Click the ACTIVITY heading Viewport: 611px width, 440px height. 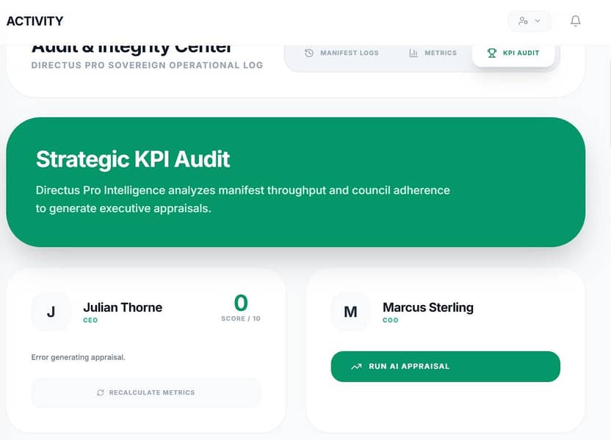click(x=35, y=21)
